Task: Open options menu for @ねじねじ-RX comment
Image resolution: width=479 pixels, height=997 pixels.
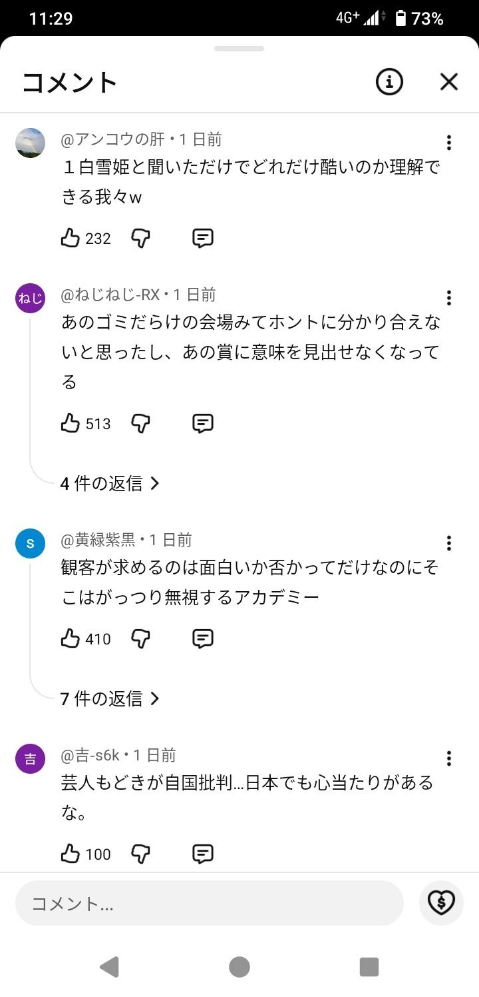Action: click(x=449, y=297)
